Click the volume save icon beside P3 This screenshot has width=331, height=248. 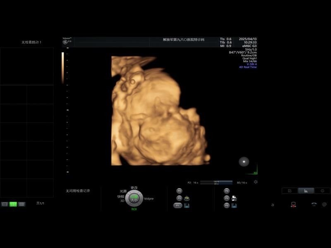click(187, 198)
